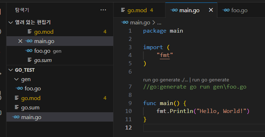The image size is (265, 137).
Task: Click file icon on the go.mod tab
Action: pos(123,10)
